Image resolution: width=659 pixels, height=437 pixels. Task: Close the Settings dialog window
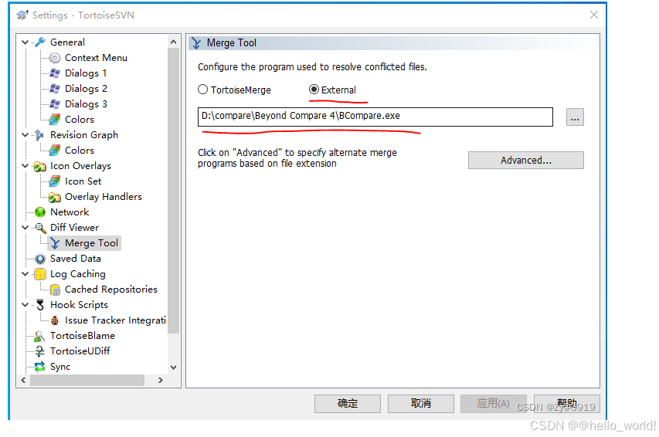click(594, 15)
